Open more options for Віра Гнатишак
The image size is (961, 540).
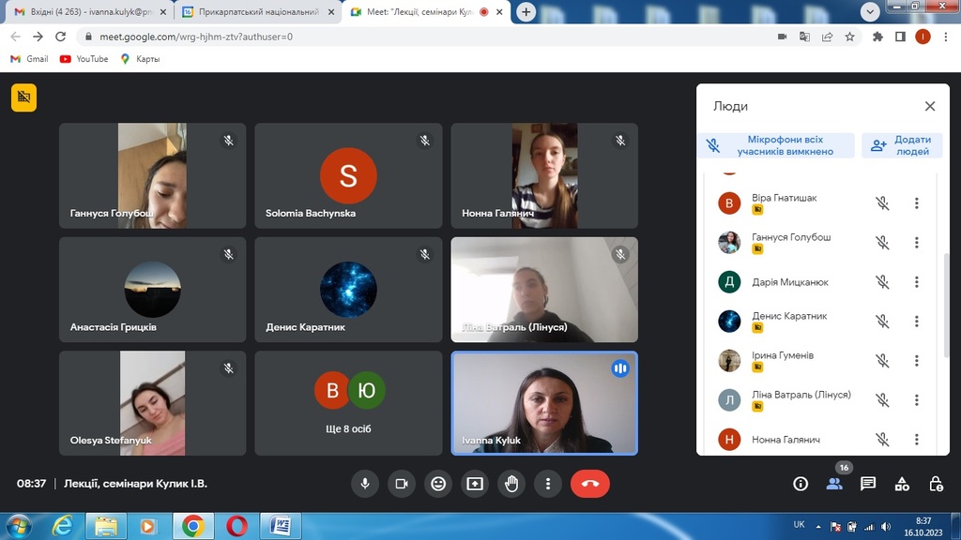click(x=917, y=203)
